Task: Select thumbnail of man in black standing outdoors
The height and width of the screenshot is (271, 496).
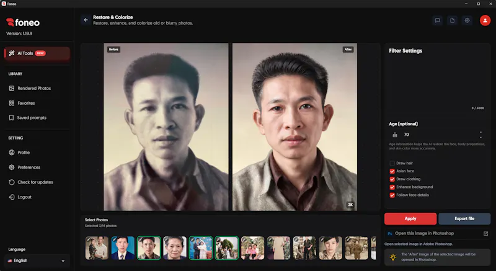Action: pos(304,248)
